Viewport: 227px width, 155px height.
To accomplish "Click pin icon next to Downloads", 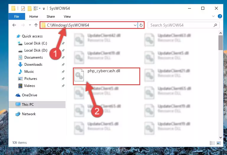I will pyautogui.click(x=63, y=65).
